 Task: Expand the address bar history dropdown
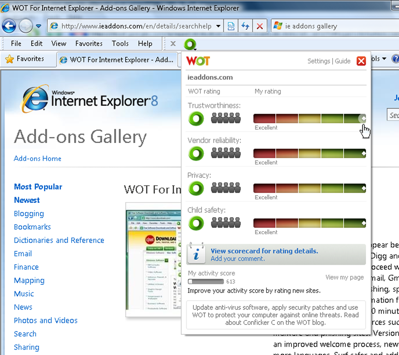[218, 26]
